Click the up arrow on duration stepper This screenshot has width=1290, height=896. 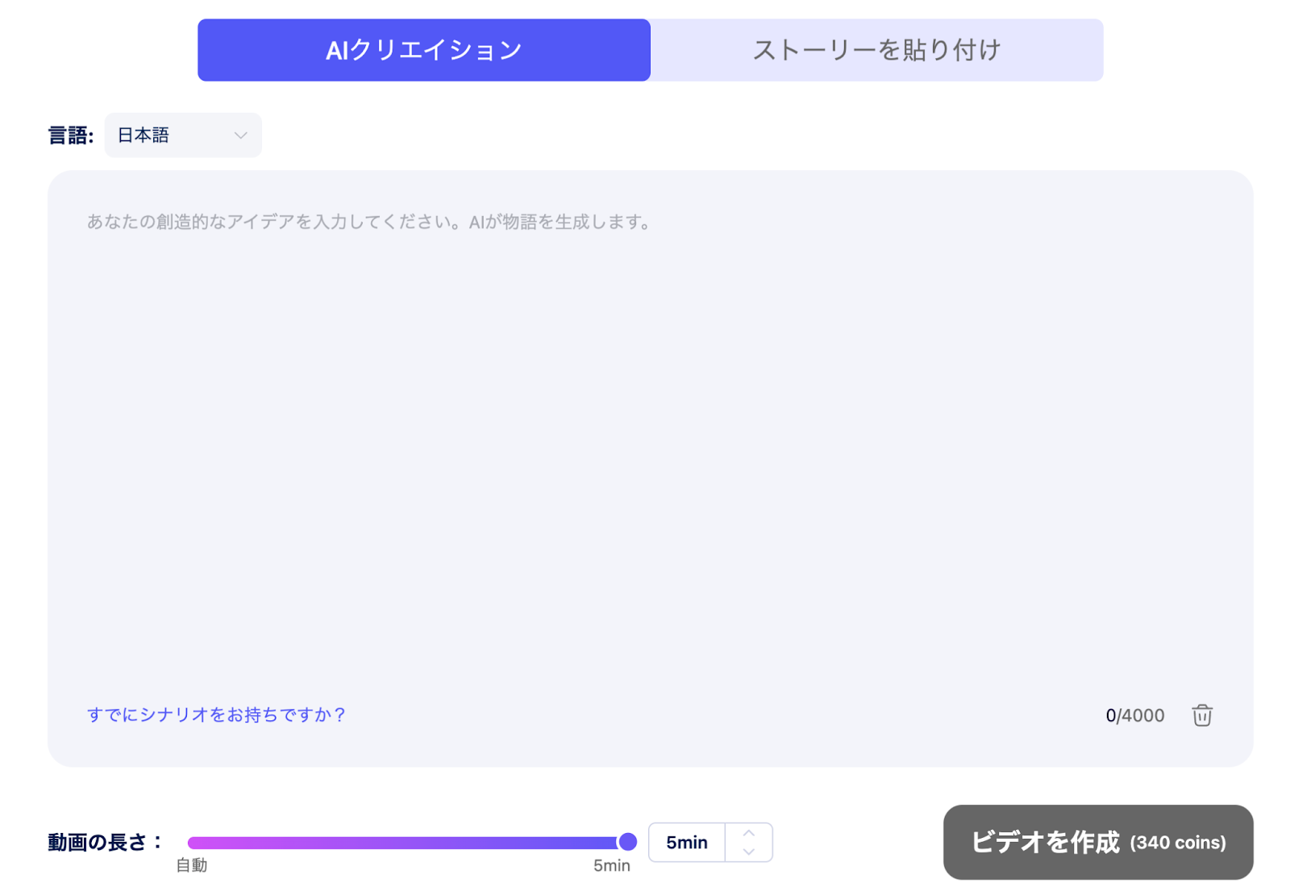click(x=748, y=833)
